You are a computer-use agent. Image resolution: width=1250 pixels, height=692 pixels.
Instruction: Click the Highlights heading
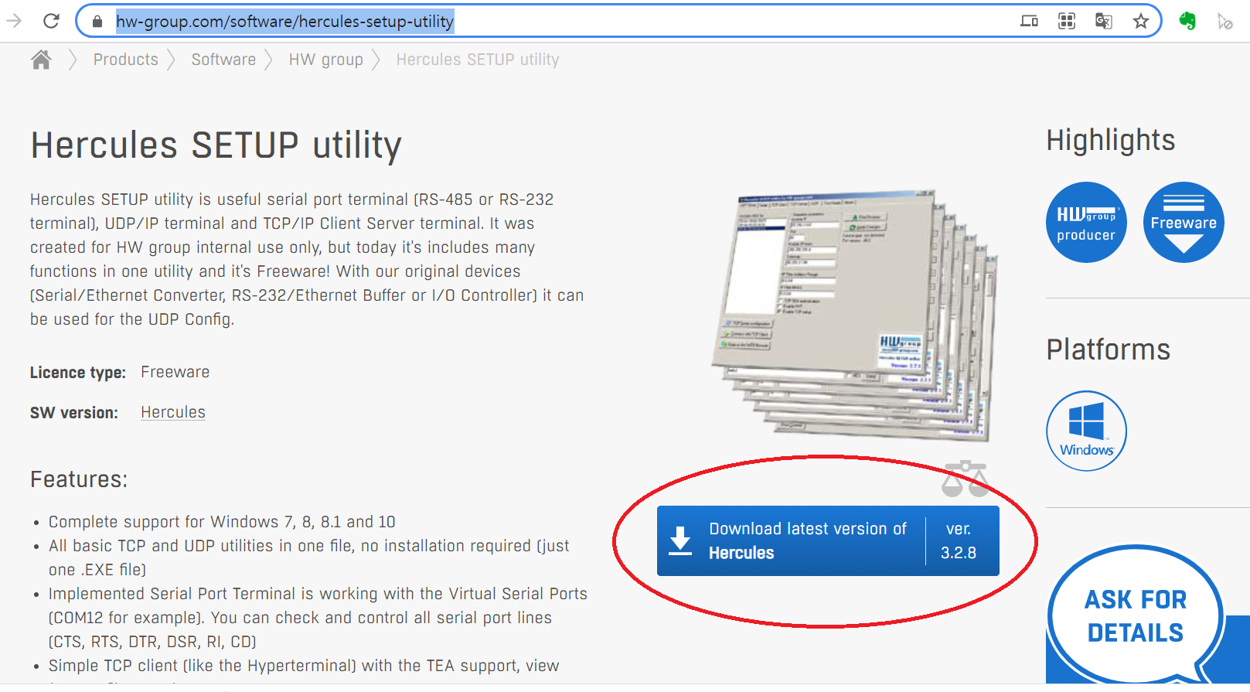coord(1111,140)
